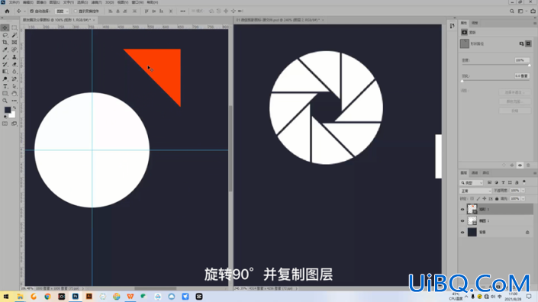Click the density value field in Properties

coord(521,60)
